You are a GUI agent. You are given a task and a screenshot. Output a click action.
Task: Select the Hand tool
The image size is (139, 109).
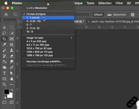coord(11,79)
